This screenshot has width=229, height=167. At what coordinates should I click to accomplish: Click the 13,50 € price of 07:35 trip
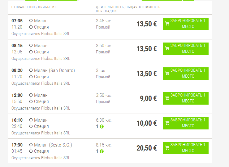point(147,24)
